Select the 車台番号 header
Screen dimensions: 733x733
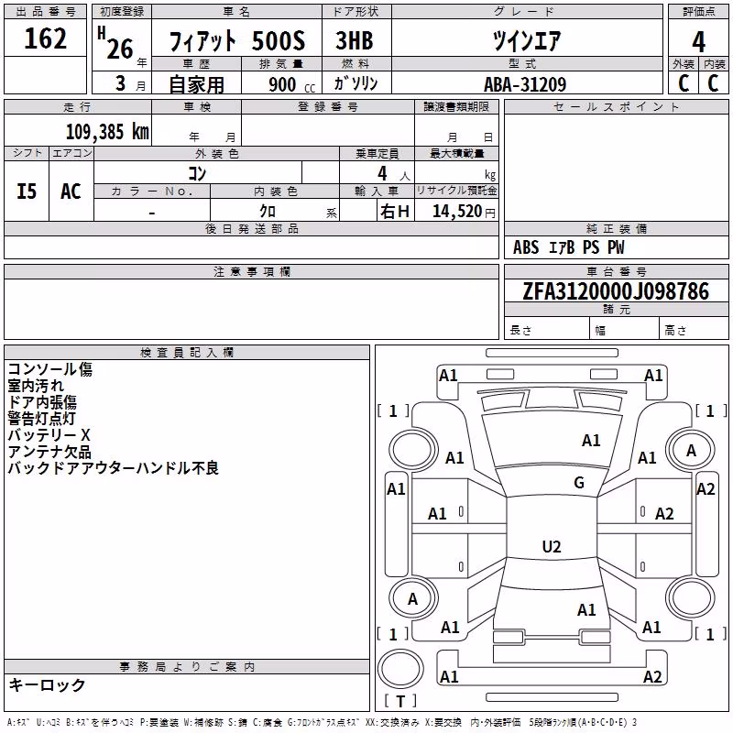coord(616,271)
